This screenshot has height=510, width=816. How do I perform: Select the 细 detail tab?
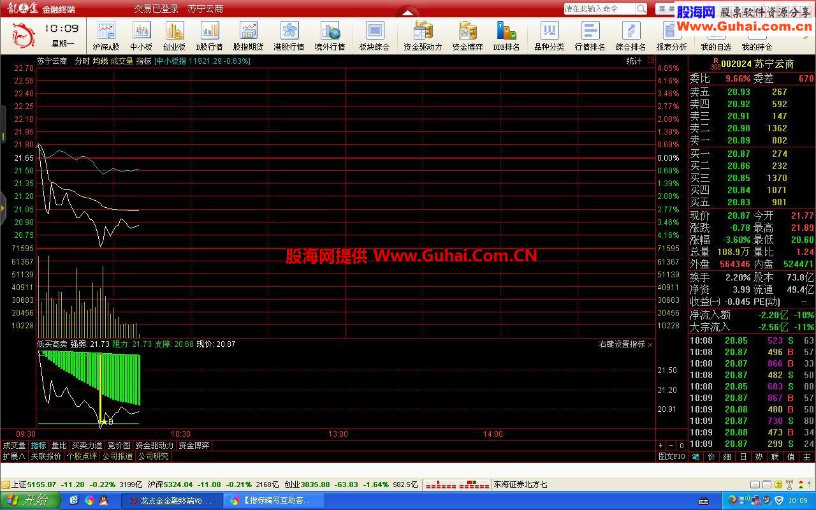click(x=727, y=456)
